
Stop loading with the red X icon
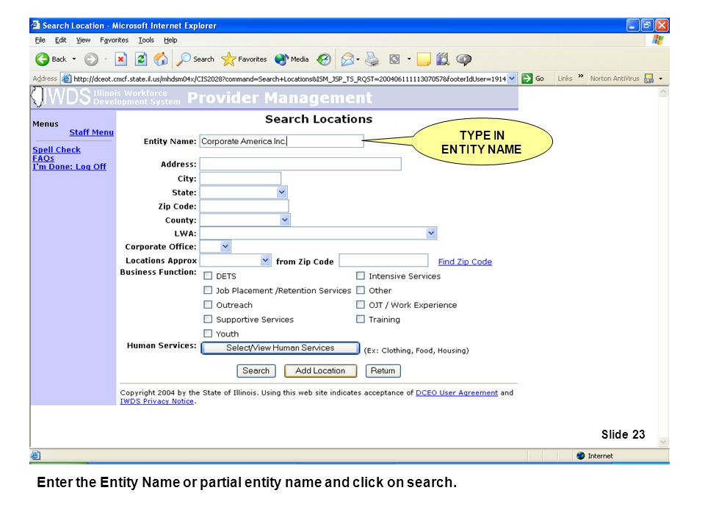pos(120,59)
